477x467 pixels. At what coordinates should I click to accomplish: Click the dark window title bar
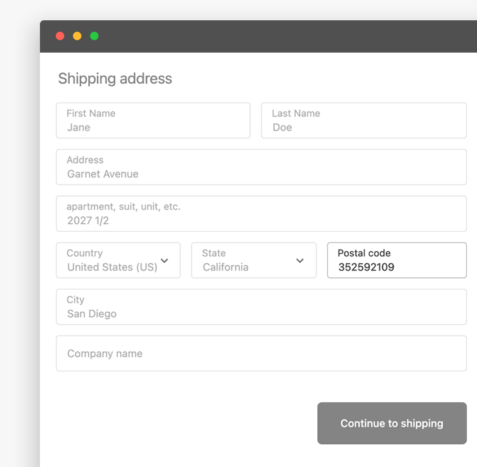coord(258,36)
